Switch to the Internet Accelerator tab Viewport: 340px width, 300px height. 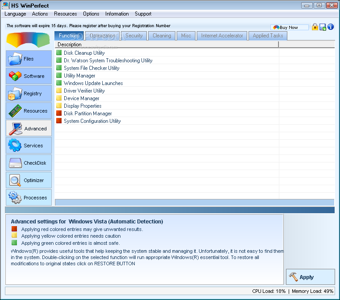(x=222, y=36)
